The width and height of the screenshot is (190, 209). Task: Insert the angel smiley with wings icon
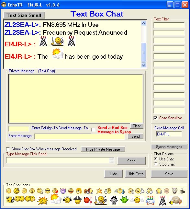click(x=137, y=200)
